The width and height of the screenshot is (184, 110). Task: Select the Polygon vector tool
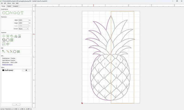point(18,13)
